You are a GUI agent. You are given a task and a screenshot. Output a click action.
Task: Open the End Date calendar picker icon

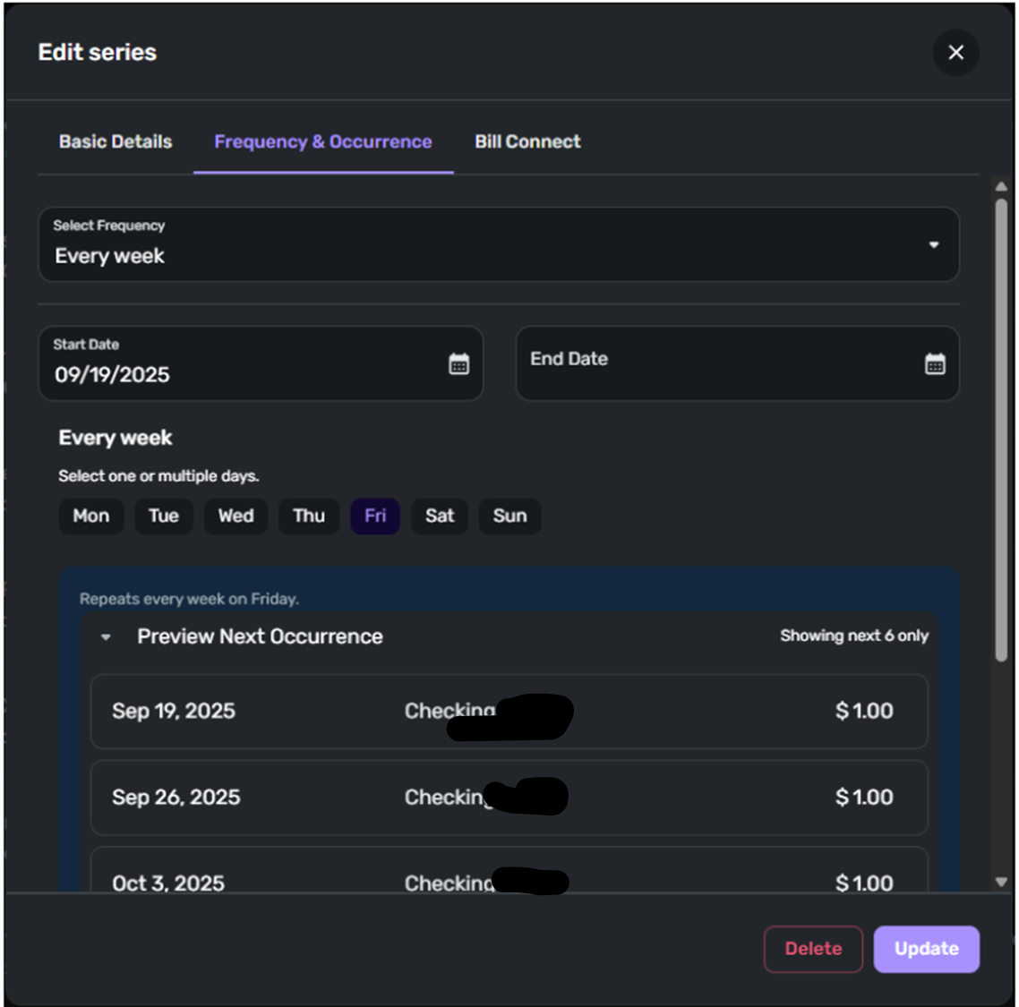(x=935, y=363)
